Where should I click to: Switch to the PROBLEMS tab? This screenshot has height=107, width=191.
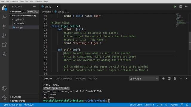pyautogui.click(x=81, y=78)
